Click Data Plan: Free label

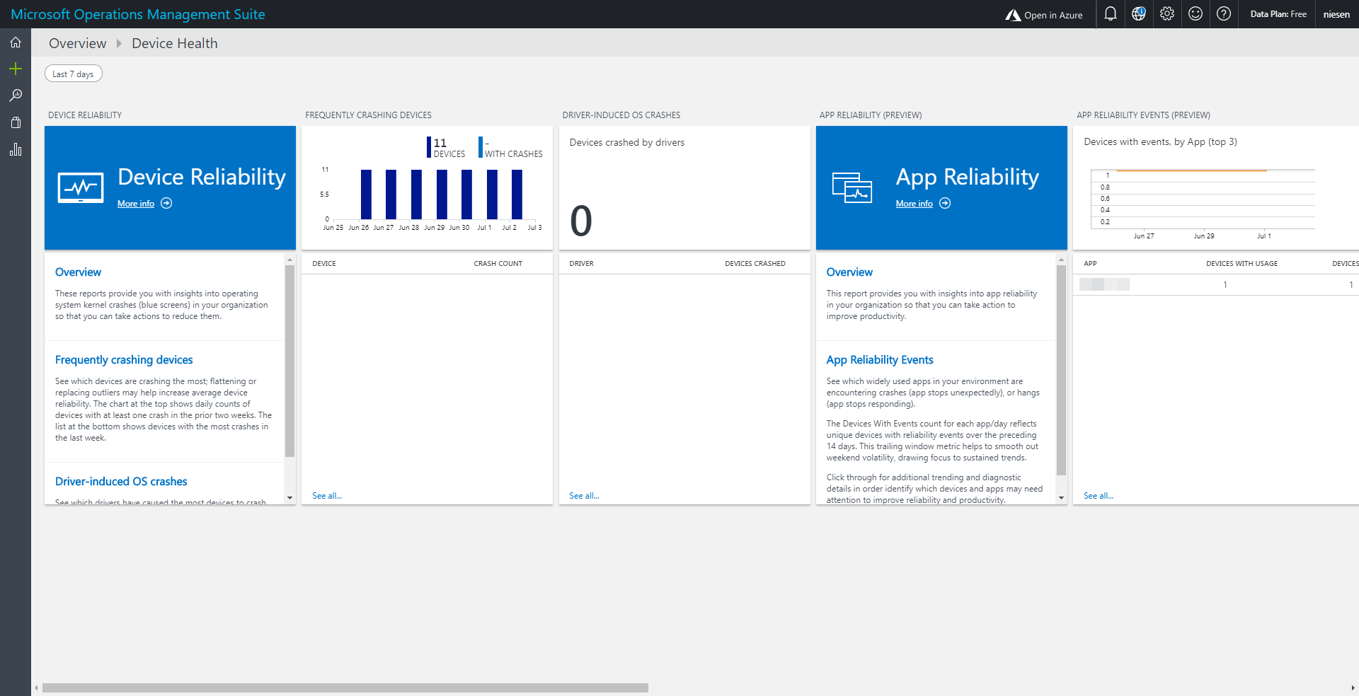[x=1278, y=14]
